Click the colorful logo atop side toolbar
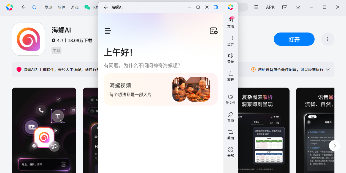 pyautogui.click(x=231, y=7)
